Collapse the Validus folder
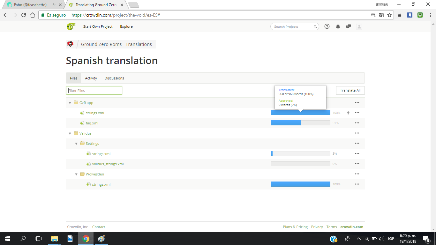The image size is (436, 245). pos(70,133)
